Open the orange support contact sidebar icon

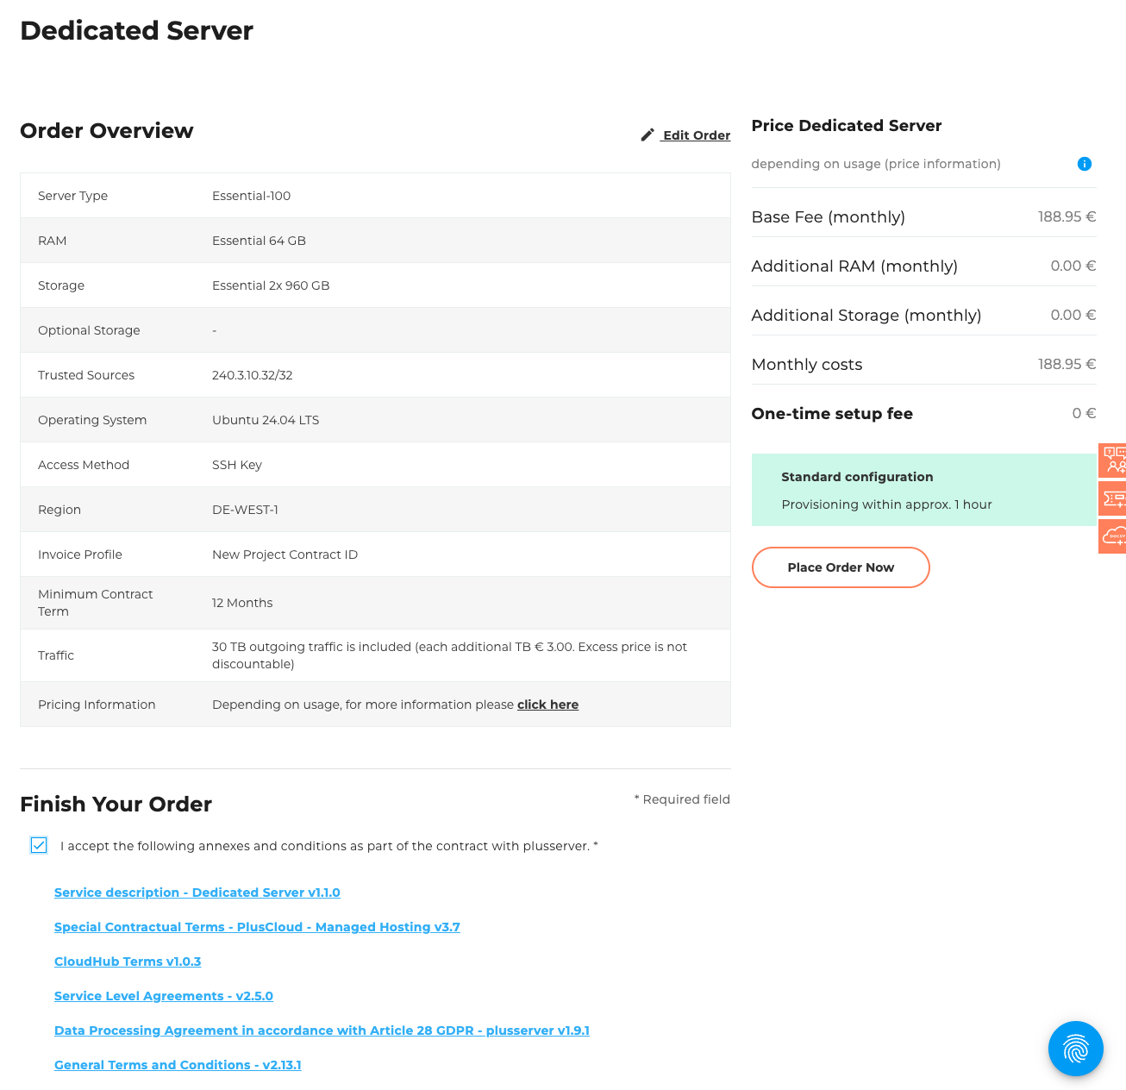(1113, 460)
